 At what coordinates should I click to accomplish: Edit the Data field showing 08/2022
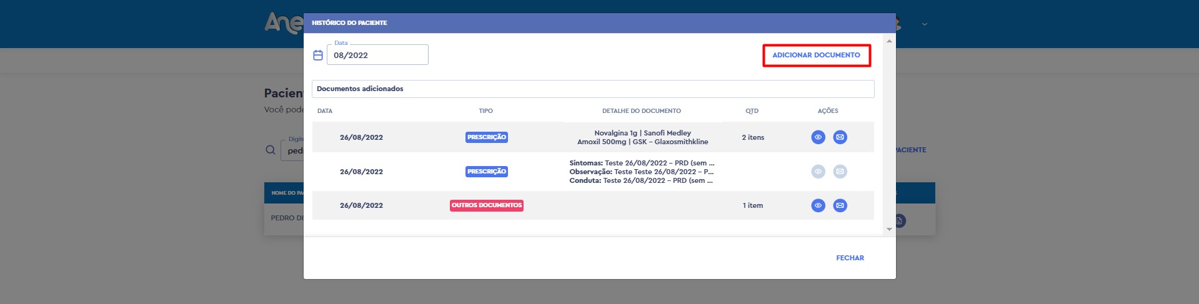click(x=377, y=55)
